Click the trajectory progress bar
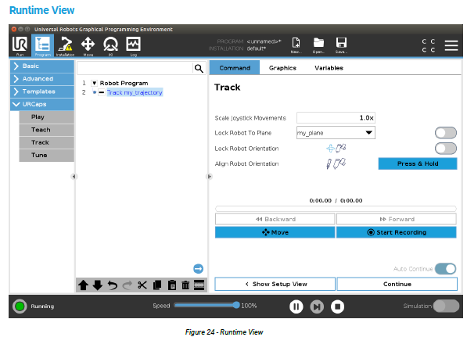Screen dimensions: 467x337 tap(336, 209)
